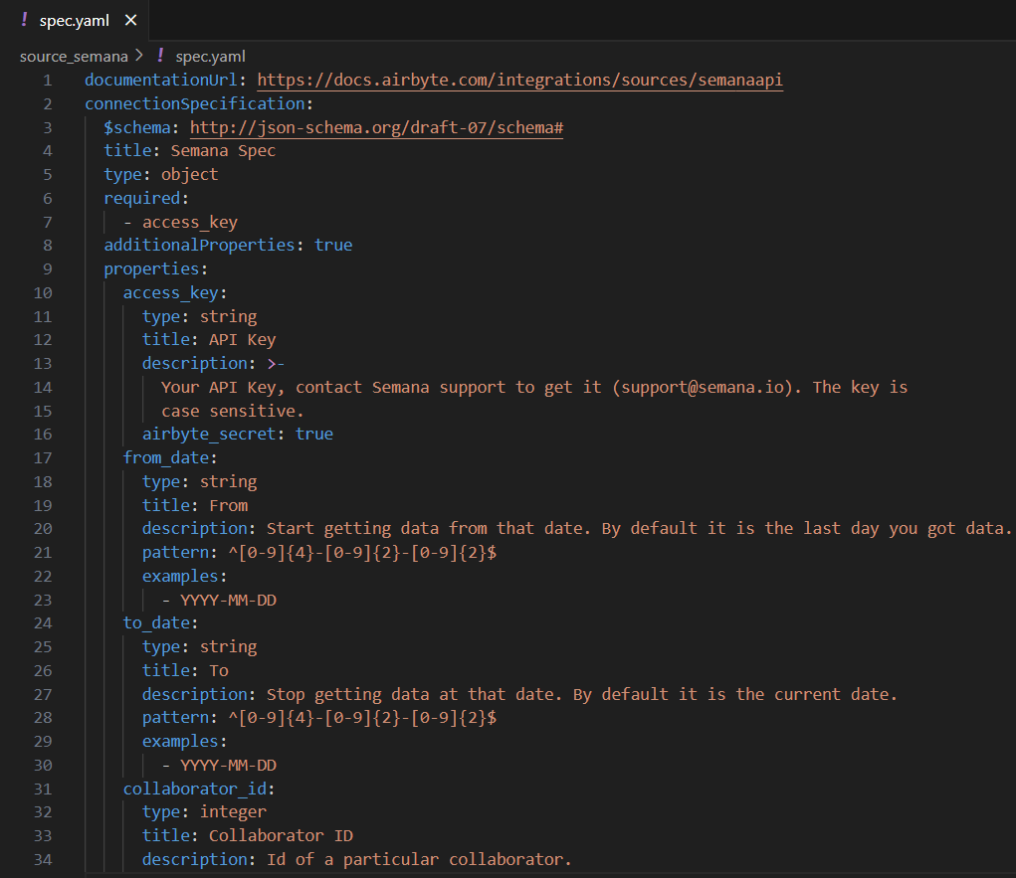This screenshot has width=1016, height=878.
Task: Click the collaborator_id property key
Action: click(x=195, y=789)
